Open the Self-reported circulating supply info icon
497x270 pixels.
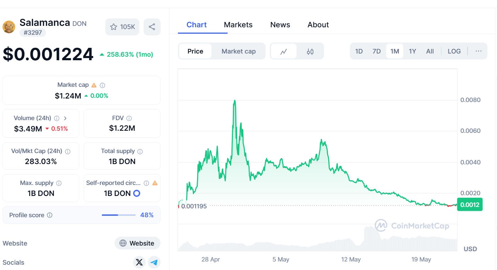click(146, 183)
